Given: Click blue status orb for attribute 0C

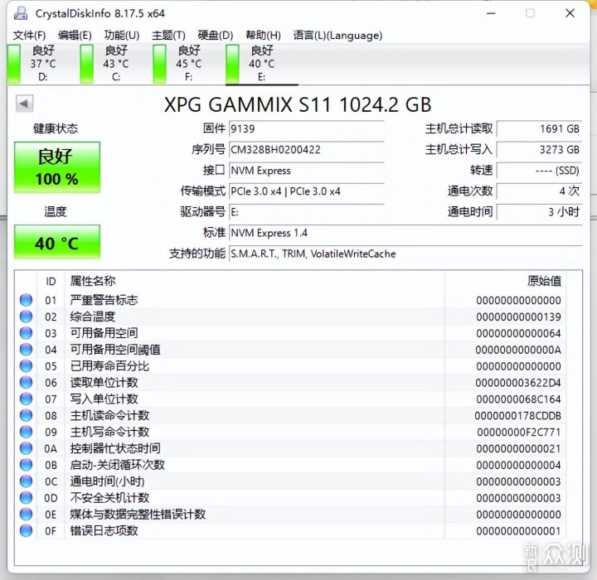Looking at the screenshot, I should click(x=26, y=481).
